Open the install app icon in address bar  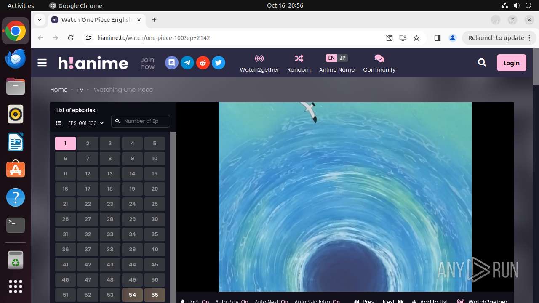coord(403,38)
